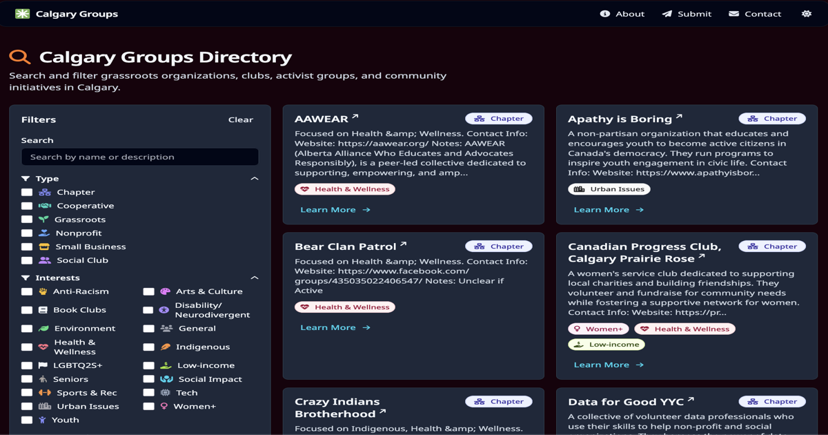Click the Chapter type icon in filters
This screenshot has width=828, height=435.
pos(45,192)
